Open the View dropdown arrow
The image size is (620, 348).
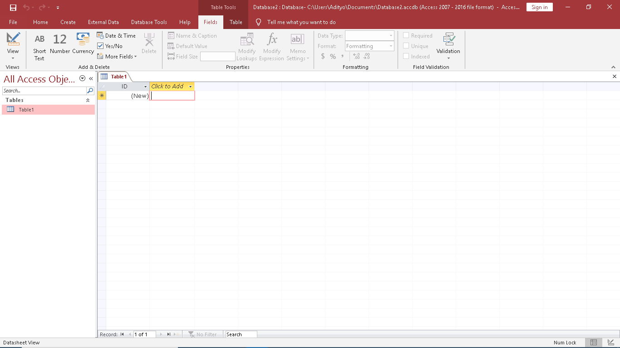13,58
